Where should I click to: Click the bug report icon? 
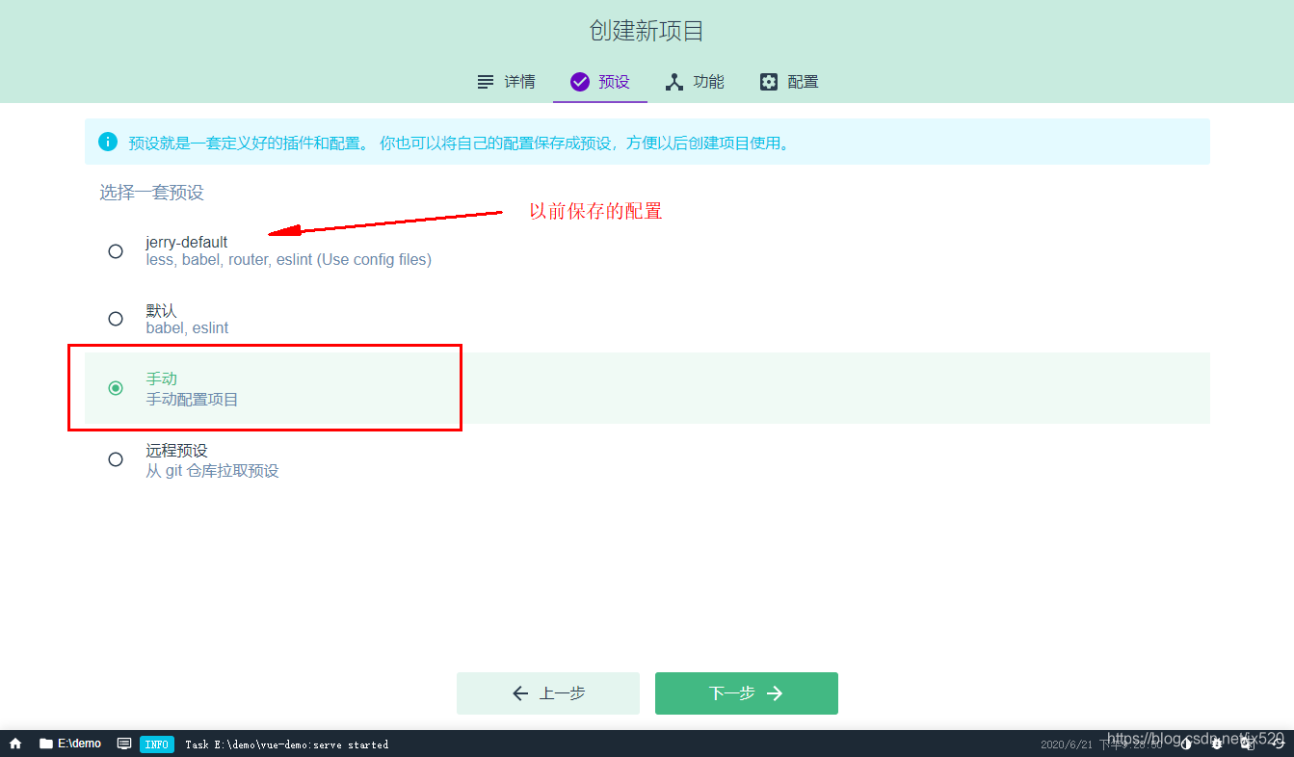1217,744
